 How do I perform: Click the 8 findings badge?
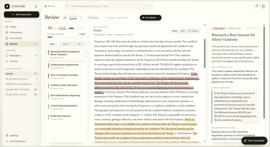(93, 17)
